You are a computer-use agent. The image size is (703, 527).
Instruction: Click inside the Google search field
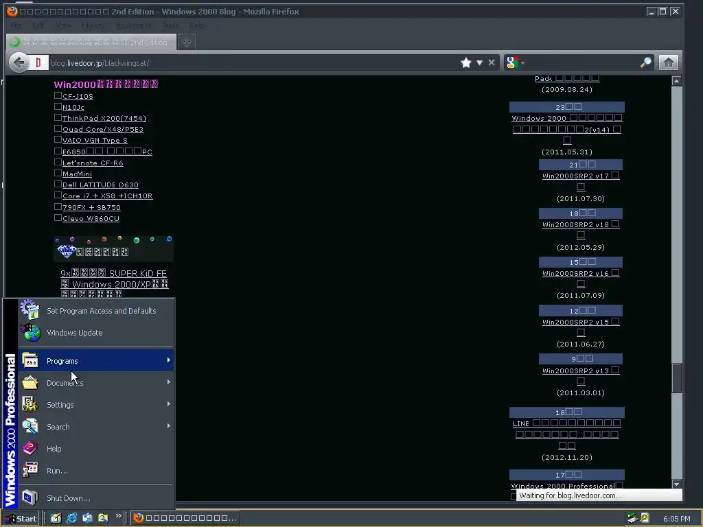pyautogui.click(x=582, y=62)
